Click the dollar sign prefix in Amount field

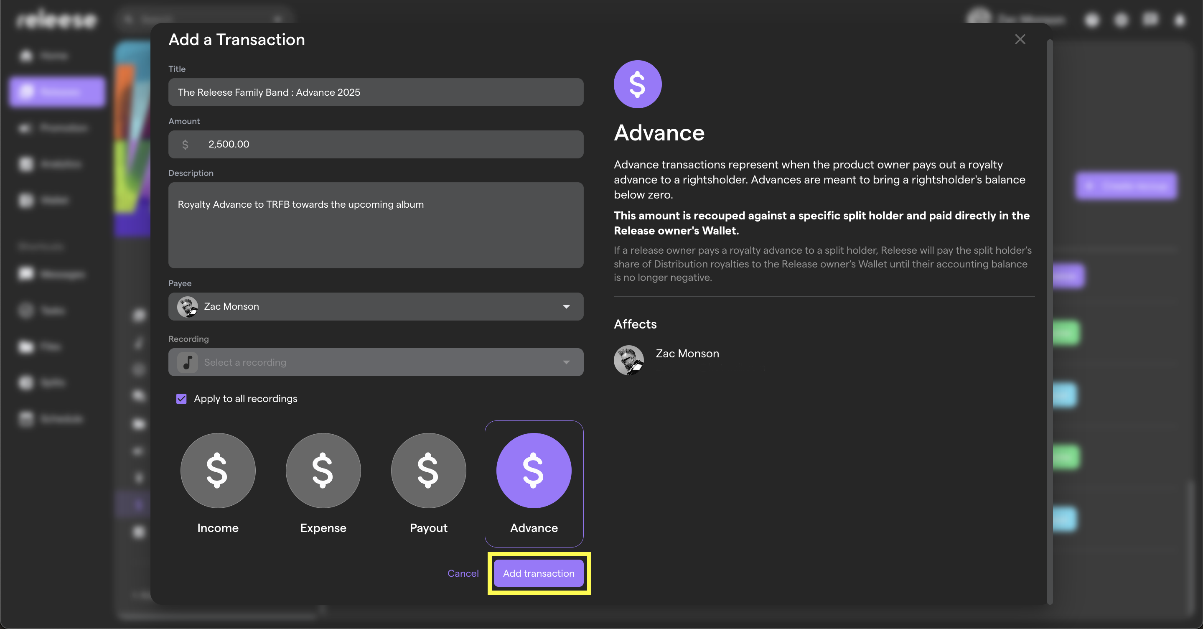coord(185,144)
